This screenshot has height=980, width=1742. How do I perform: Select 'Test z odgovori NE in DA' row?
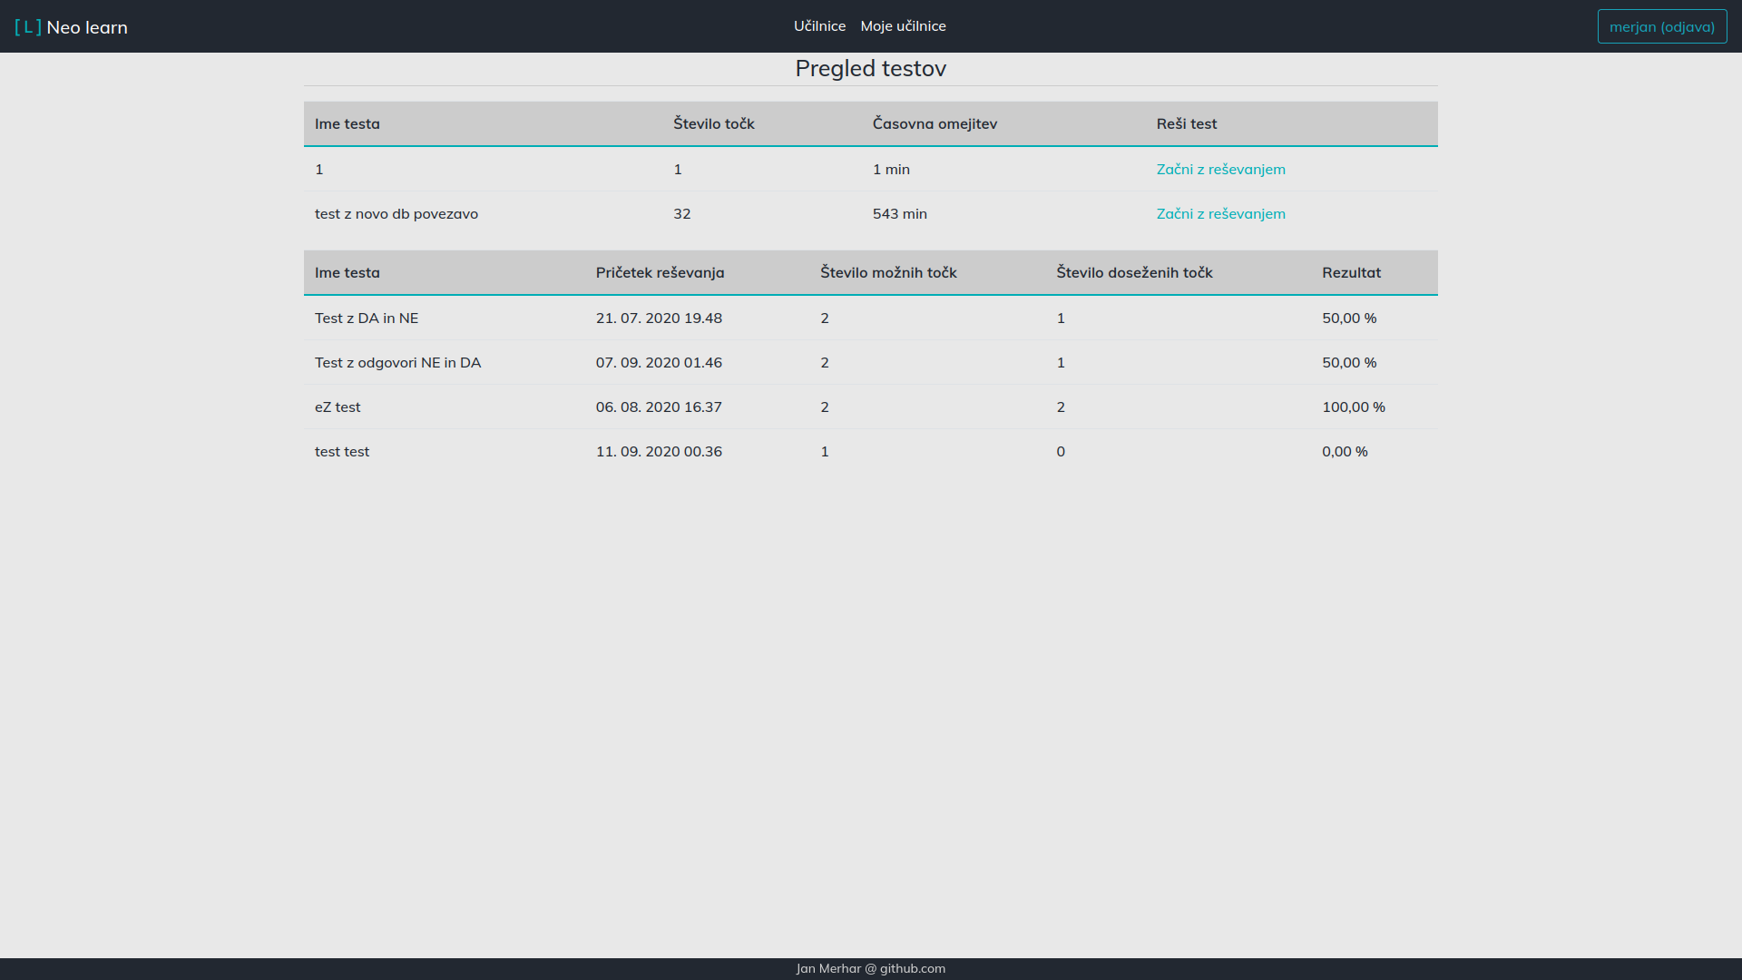point(397,363)
